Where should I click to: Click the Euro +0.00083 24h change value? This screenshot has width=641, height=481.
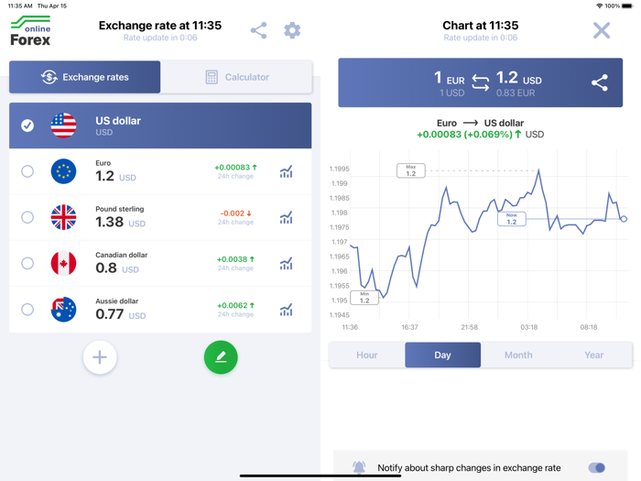click(236, 168)
